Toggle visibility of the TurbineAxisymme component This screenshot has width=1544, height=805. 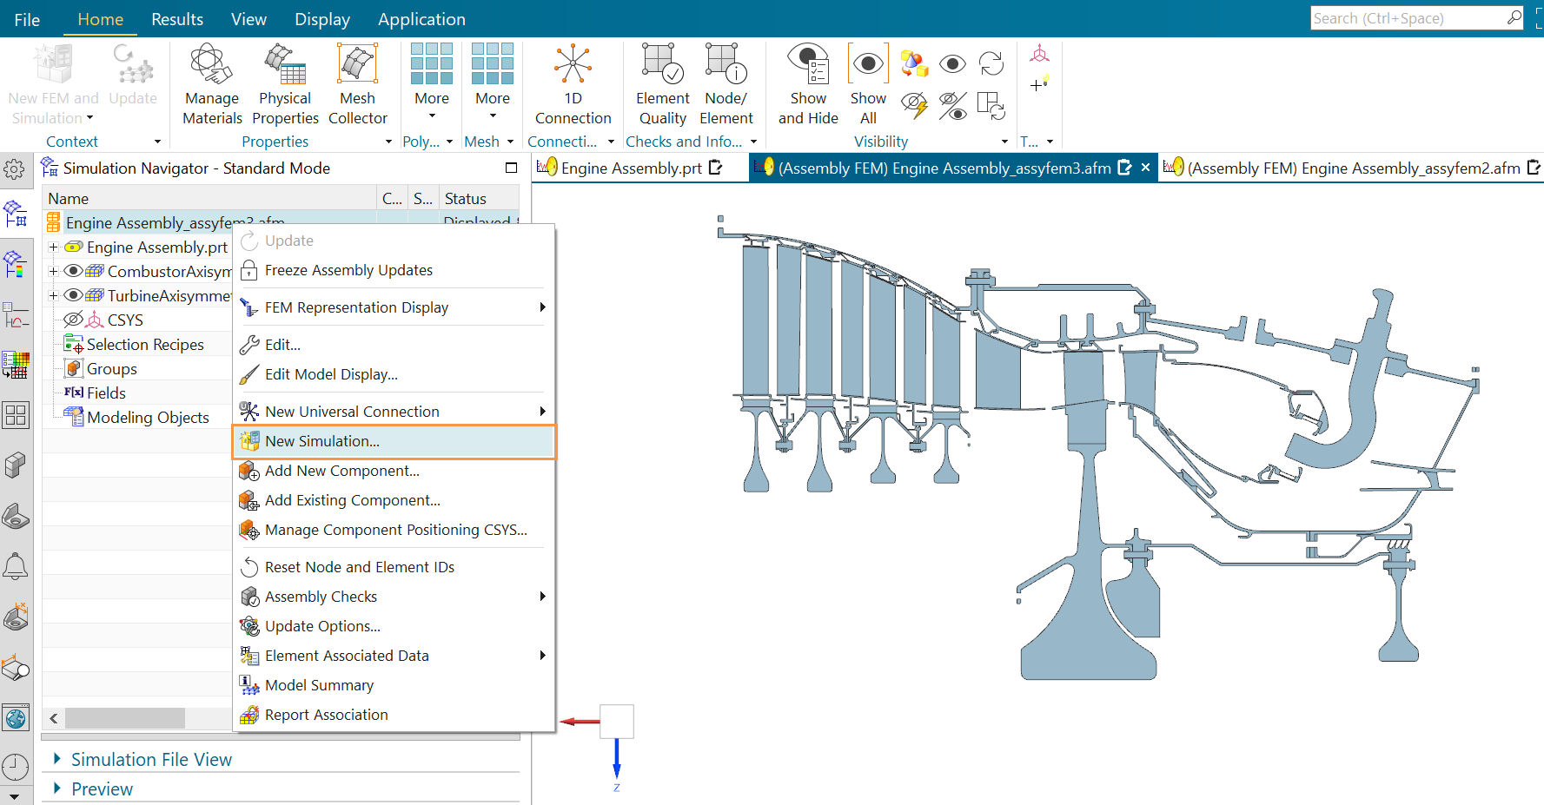click(74, 296)
